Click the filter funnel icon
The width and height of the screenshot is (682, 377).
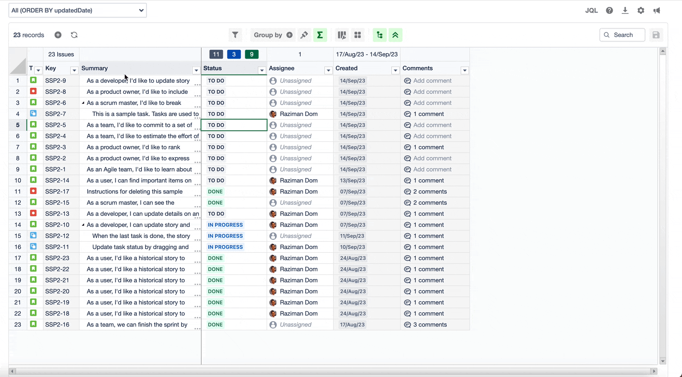235,35
